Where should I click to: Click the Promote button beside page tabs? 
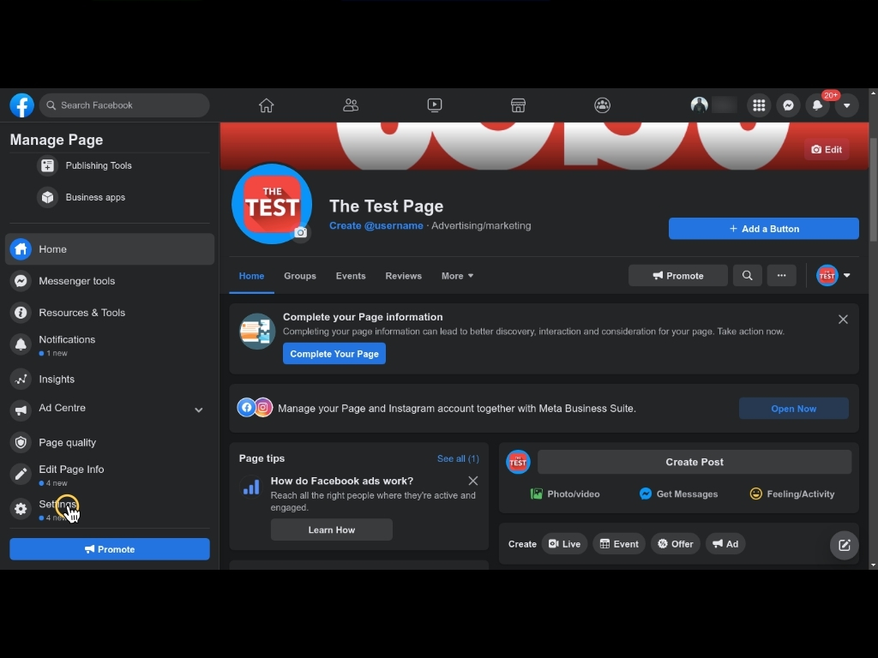click(x=678, y=275)
